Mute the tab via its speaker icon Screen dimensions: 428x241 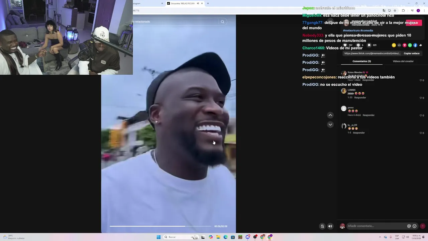tap(198, 3)
